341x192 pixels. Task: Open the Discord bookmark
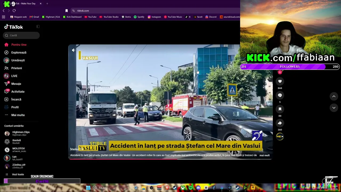[211, 17]
